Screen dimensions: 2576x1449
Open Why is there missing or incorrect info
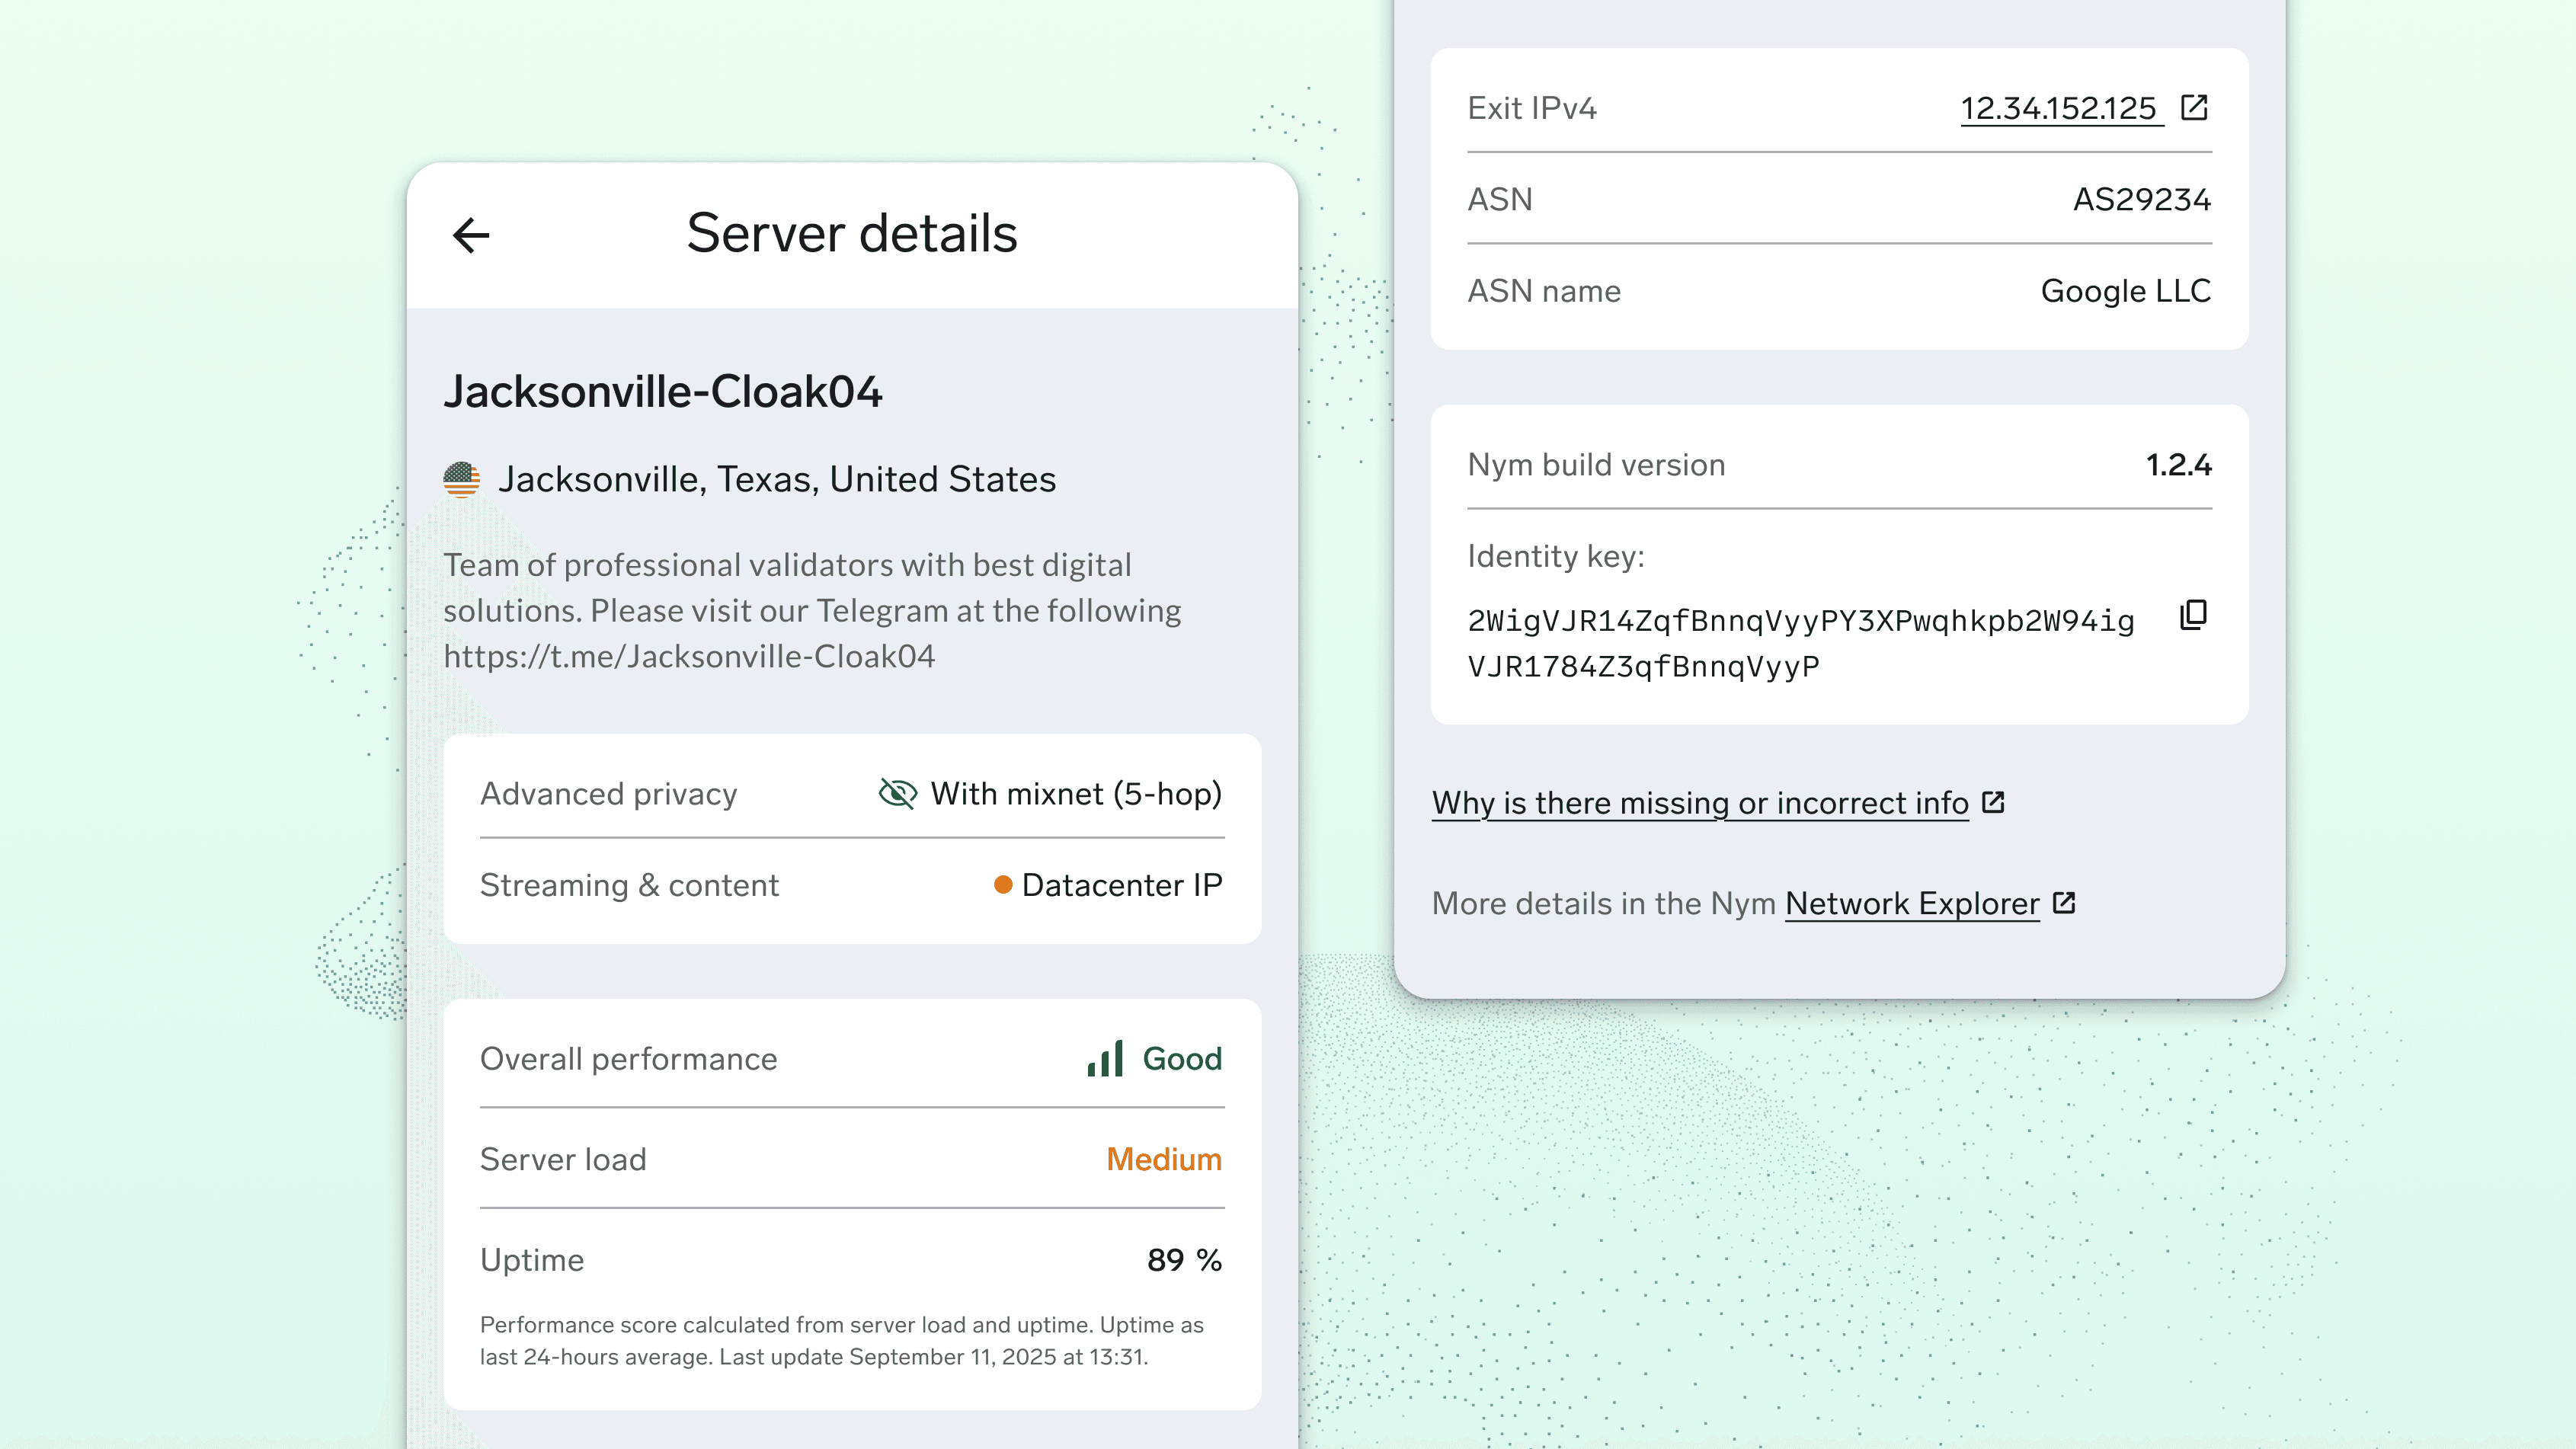click(1700, 803)
